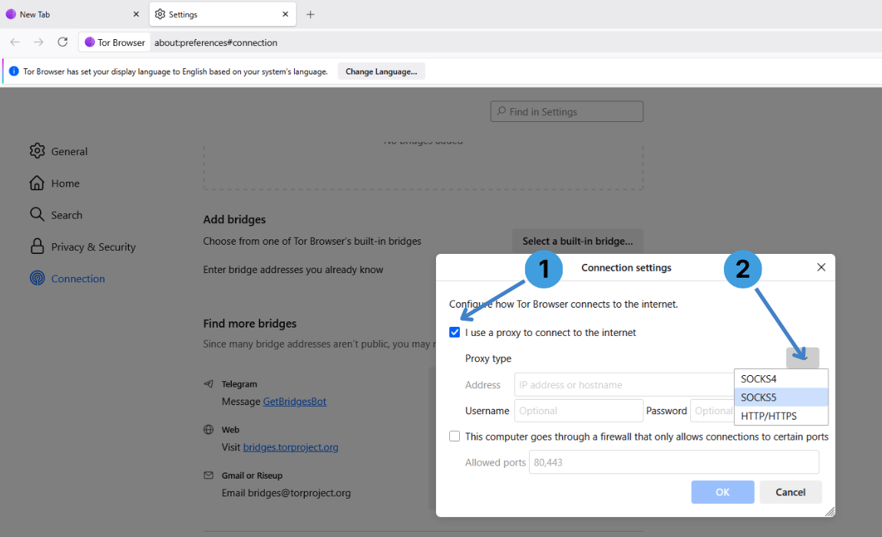The image size is (882, 537).
Task: Click the Privacy padlock icon
Action: pyautogui.click(x=37, y=246)
